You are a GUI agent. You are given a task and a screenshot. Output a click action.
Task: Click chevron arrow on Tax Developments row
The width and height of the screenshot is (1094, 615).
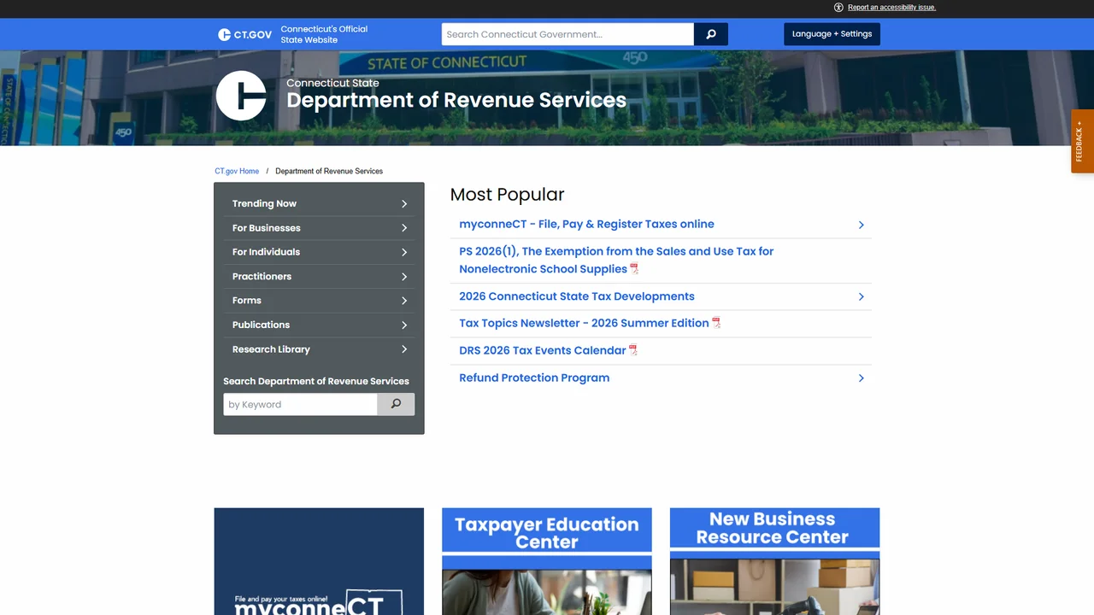pyautogui.click(x=861, y=296)
